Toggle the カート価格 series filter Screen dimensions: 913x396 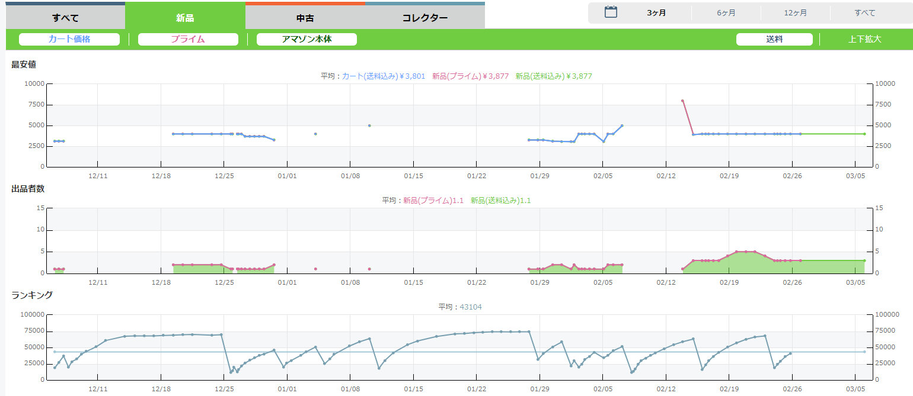click(69, 40)
